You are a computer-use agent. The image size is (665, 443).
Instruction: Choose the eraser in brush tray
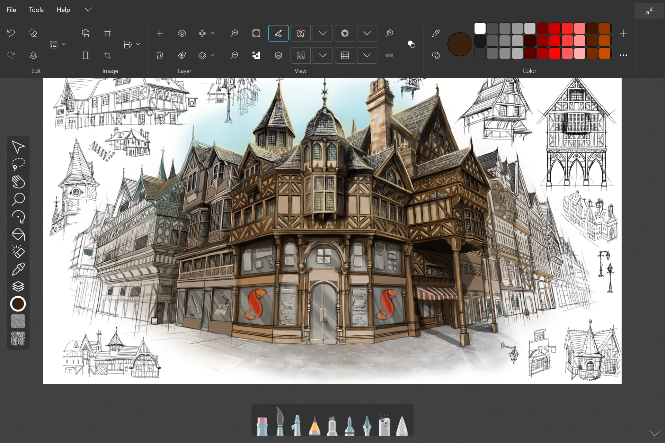point(262,426)
